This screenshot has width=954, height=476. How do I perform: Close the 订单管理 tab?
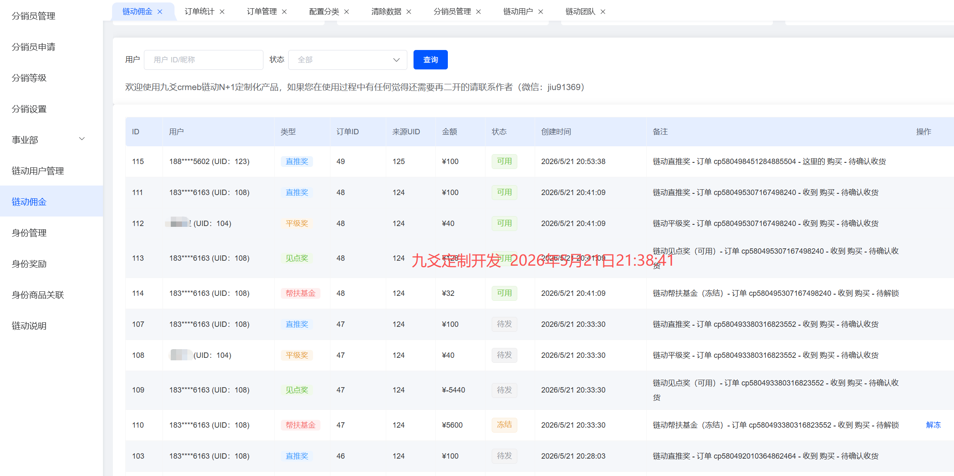(x=285, y=12)
